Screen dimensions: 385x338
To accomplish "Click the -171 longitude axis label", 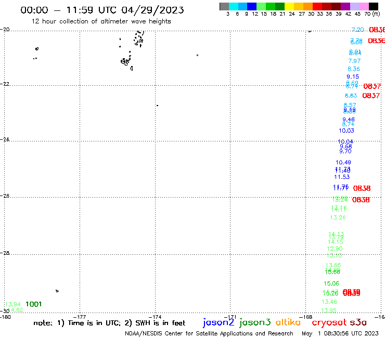I will (230, 317).
